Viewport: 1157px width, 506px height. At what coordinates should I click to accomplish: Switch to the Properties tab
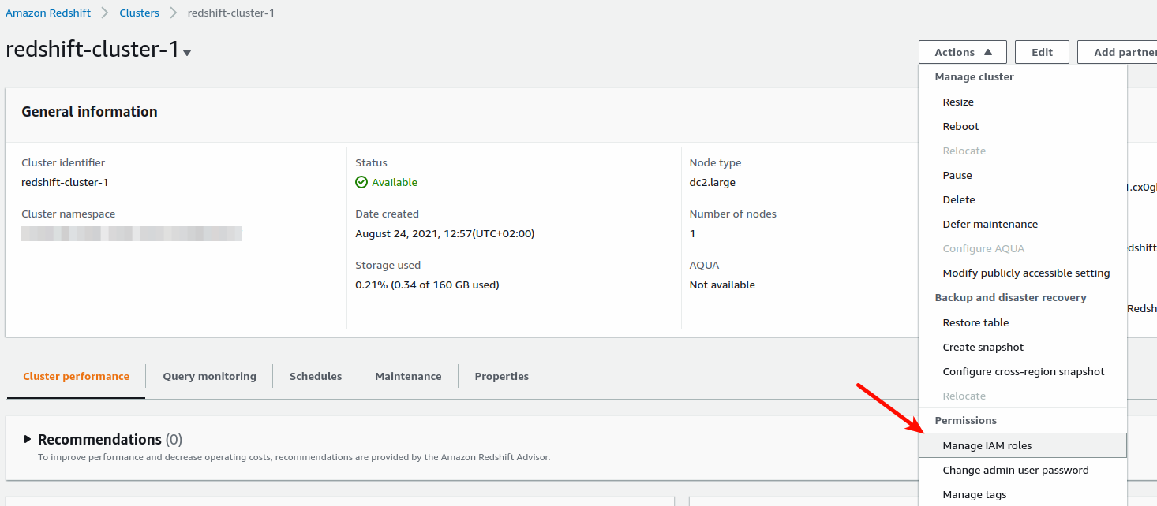coord(501,376)
